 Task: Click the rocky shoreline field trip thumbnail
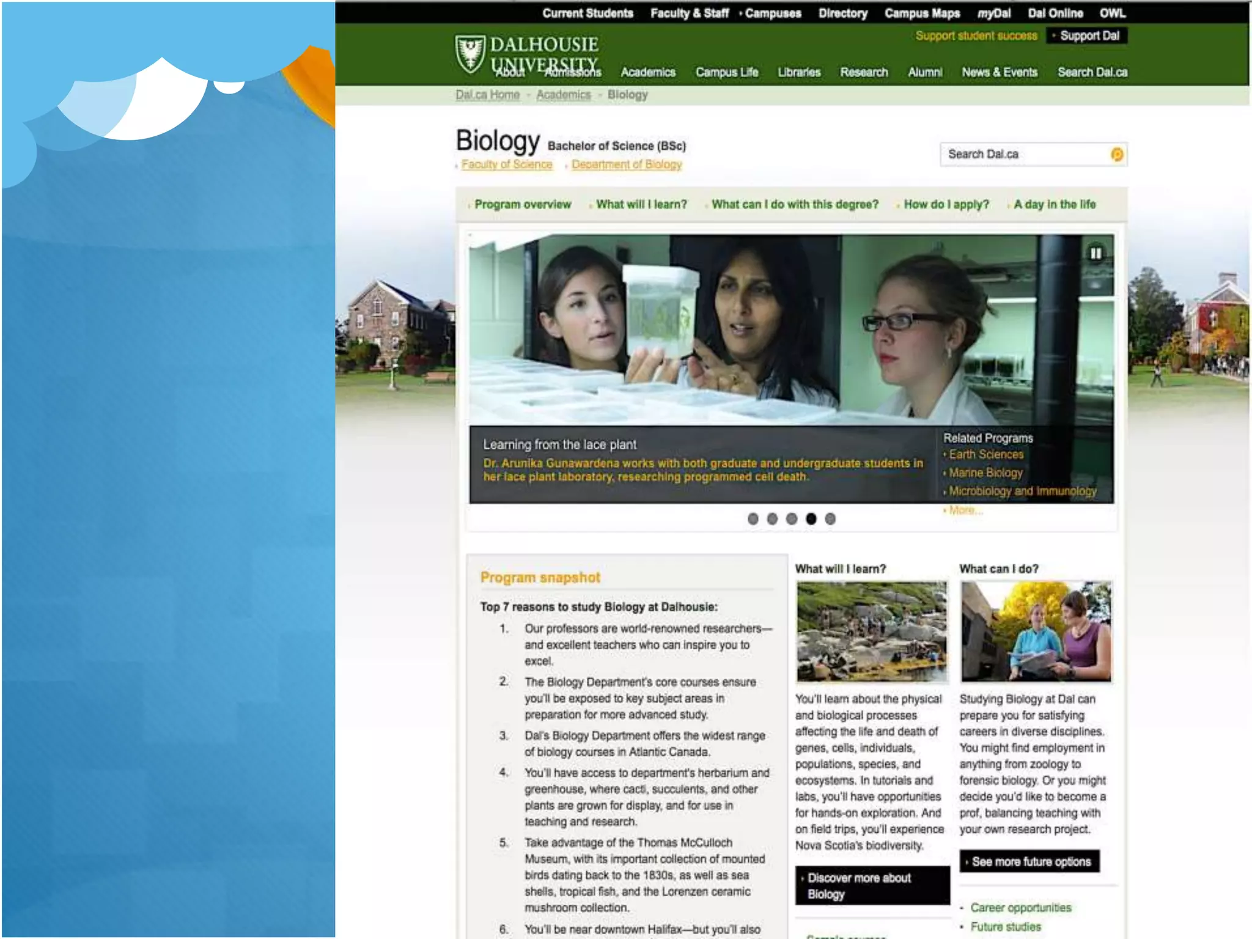(x=872, y=632)
